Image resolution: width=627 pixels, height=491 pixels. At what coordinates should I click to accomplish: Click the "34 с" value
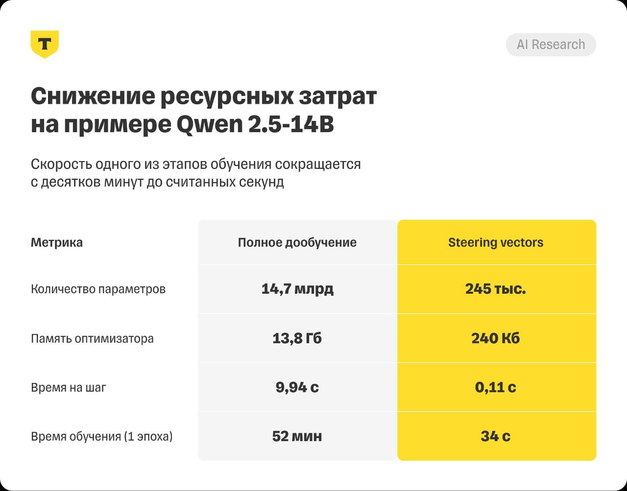(496, 436)
